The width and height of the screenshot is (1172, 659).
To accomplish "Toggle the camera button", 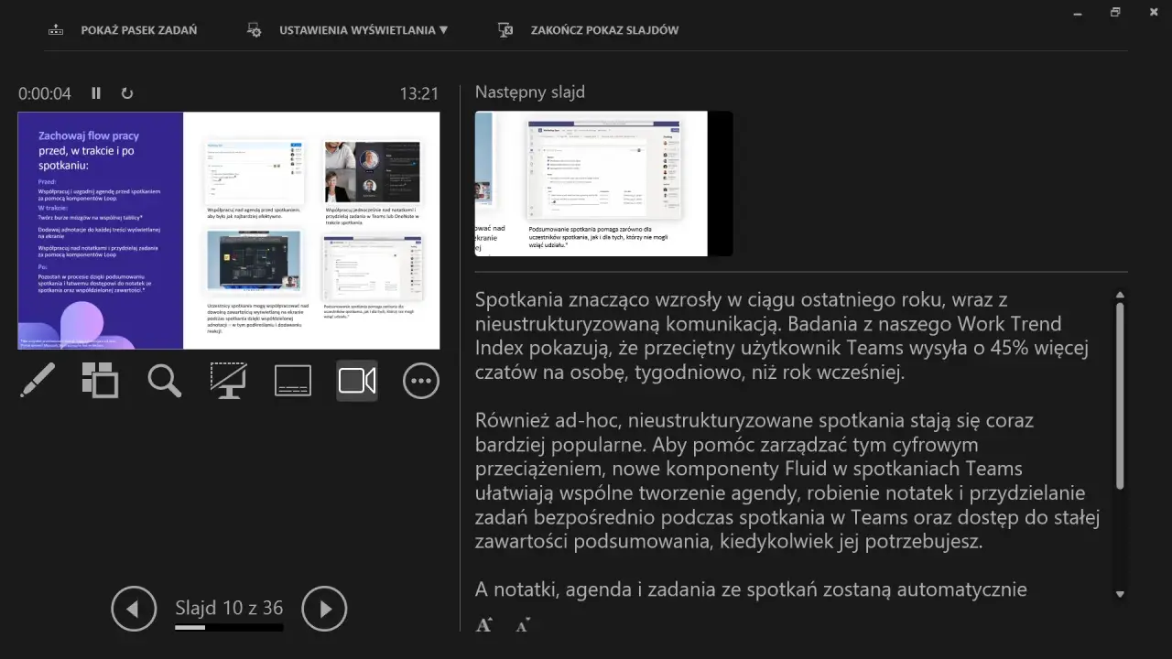I will pyautogui.click(x=357, y=381).
